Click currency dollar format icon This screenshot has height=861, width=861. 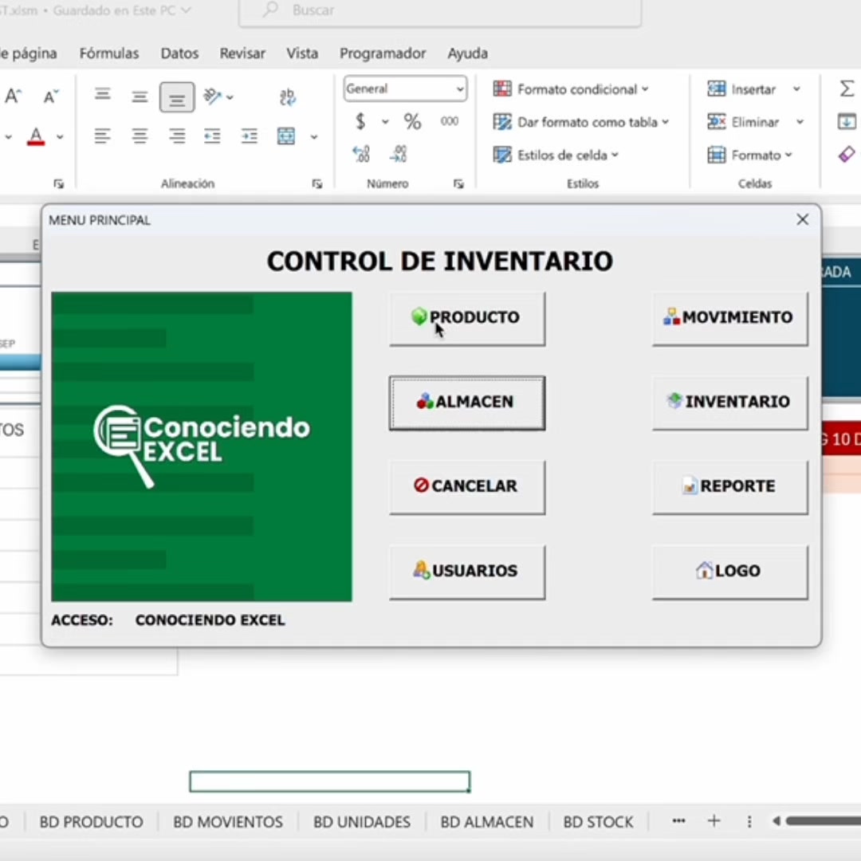click(360, 121)
